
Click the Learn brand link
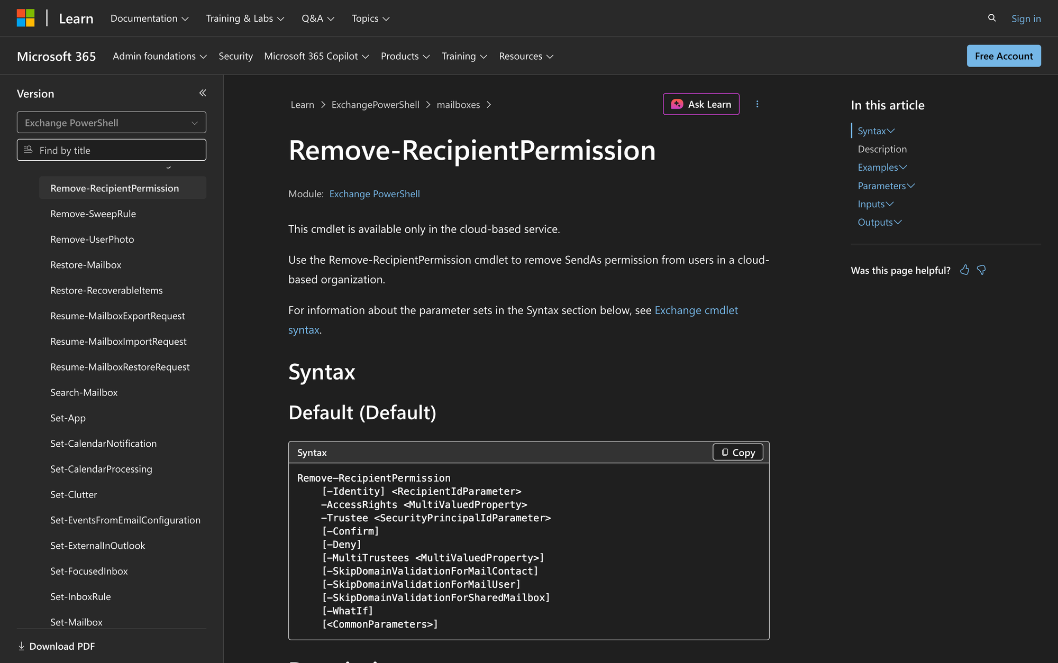(x=76, y=19)
